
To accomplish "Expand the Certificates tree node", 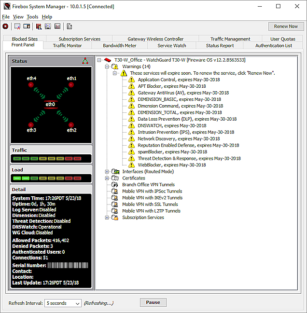I will [107, 178].
